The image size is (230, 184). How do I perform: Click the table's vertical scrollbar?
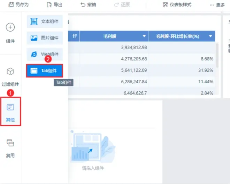pos(217,55)
